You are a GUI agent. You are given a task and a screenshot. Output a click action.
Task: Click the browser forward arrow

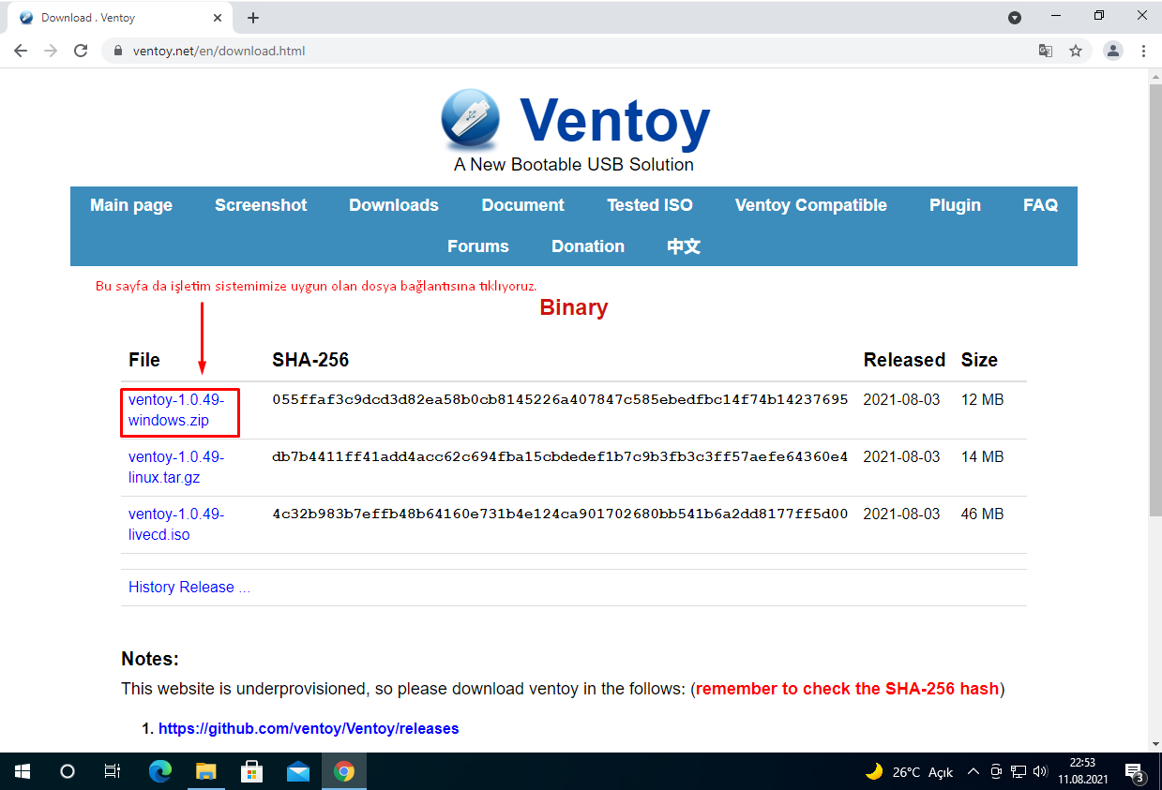51,51
